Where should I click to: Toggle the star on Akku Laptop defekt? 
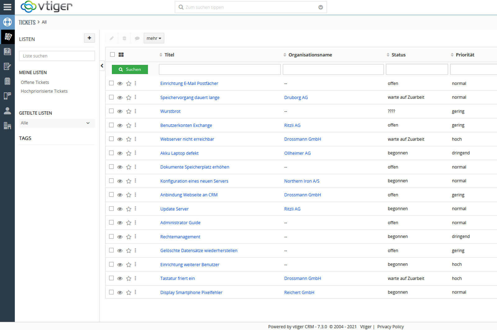(129, 153)
